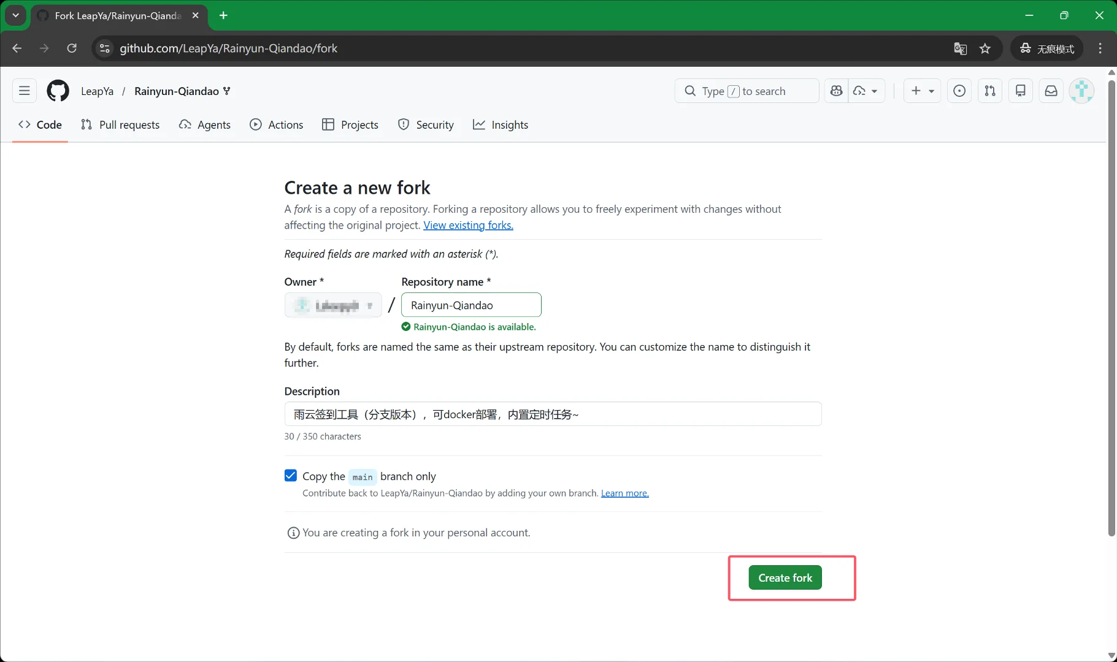Screen dimensions: 1117x662
Task: Open the repositories icon in the header
Action: (x=1021, y=91)
